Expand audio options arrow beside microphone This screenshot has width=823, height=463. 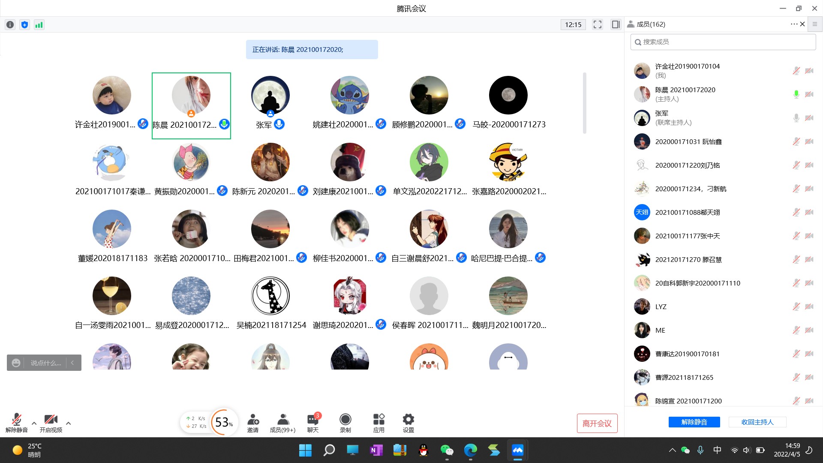click(x=34, y=423)
